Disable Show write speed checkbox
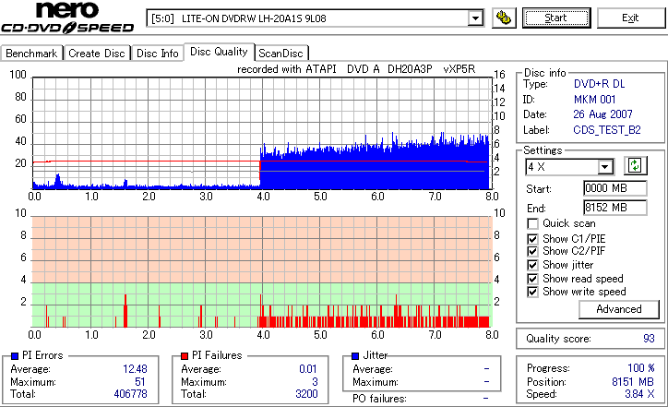Screen dimensions: 668x407 [532, 292]
